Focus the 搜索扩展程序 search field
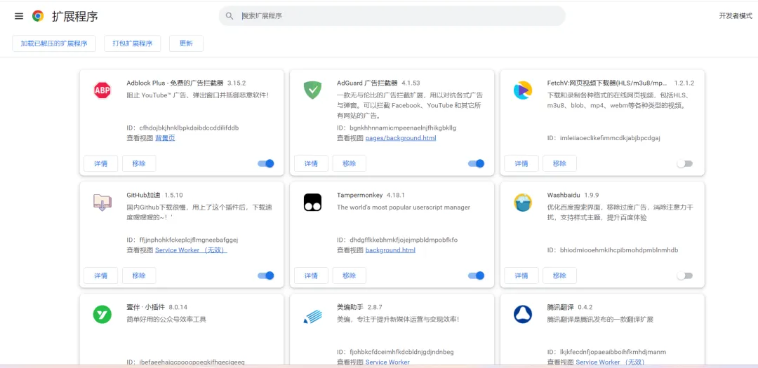758x368 pixels. point(392,16)
